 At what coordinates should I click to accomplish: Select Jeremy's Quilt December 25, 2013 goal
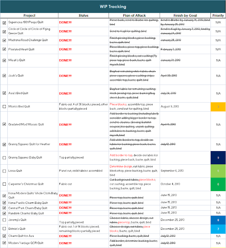click(185, 220)
